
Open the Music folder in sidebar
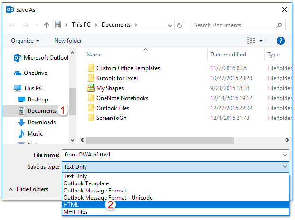(x=30, y=134)
